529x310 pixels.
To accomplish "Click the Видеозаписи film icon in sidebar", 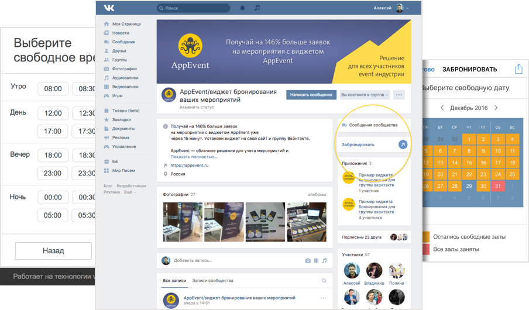I will click(107, 87).
